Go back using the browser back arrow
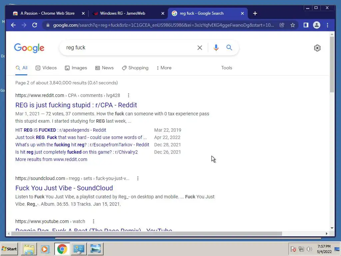 coord(13,25)
